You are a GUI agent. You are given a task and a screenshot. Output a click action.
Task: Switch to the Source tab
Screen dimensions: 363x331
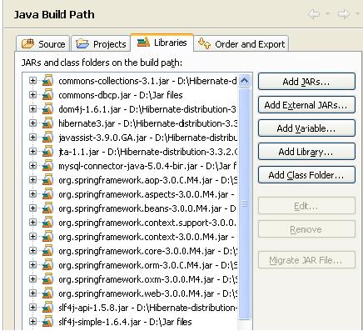(42, 44)
